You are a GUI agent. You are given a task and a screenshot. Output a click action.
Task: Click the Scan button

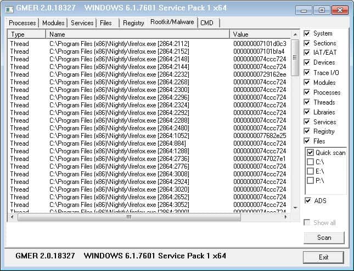(x=324, y=238)
